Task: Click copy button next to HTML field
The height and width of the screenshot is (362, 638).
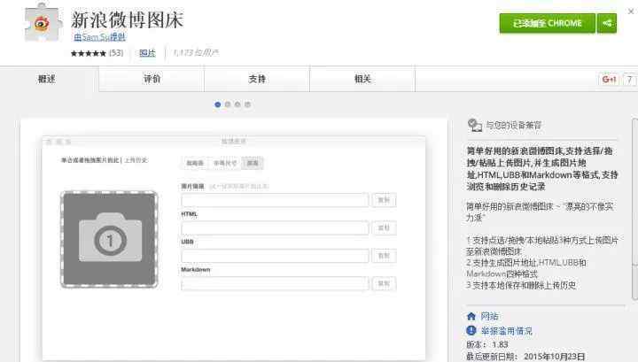Action: [x=384, y=228]
